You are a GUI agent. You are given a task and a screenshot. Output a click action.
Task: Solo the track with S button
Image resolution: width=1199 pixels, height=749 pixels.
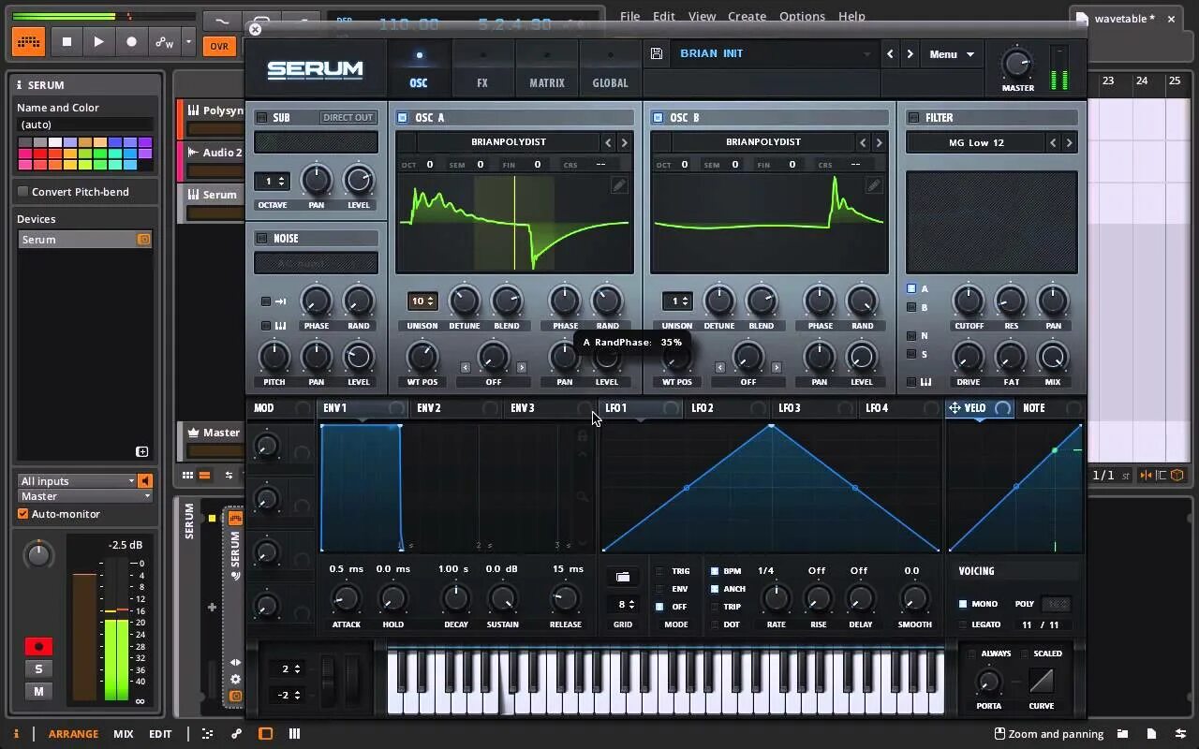pos(38,668)
